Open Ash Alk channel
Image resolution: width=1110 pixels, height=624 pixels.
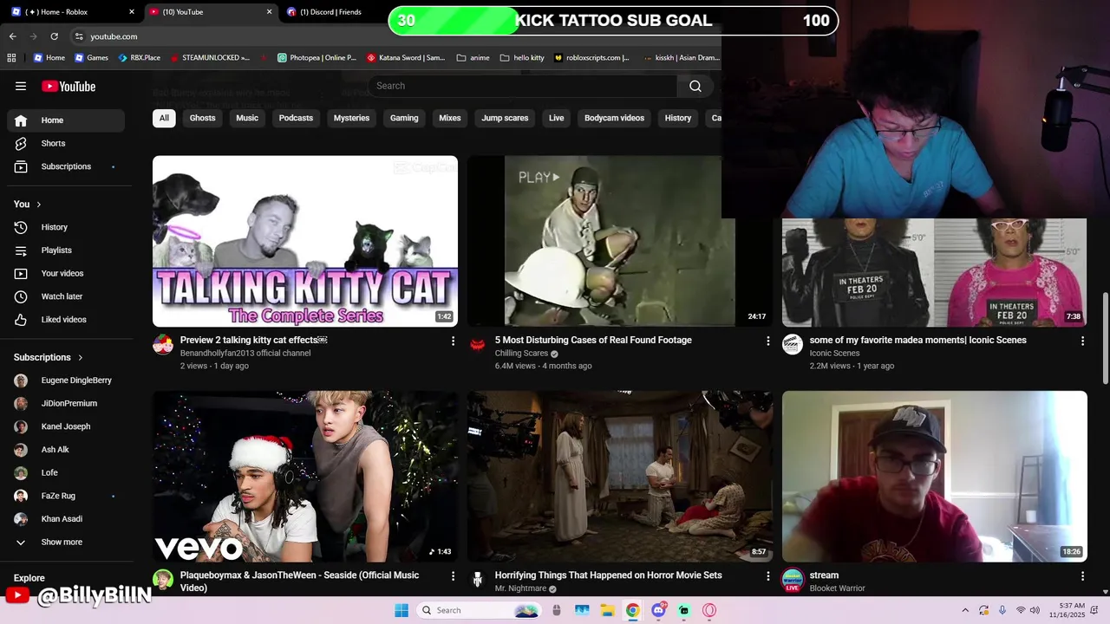click(66, 450)
